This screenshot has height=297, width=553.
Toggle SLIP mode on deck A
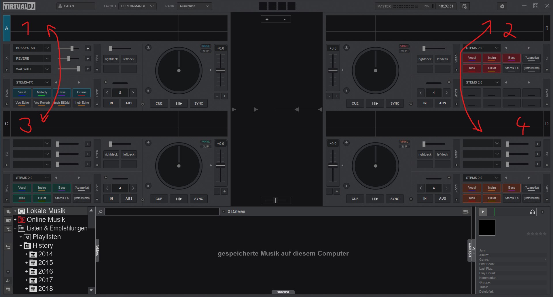[206, 51]
